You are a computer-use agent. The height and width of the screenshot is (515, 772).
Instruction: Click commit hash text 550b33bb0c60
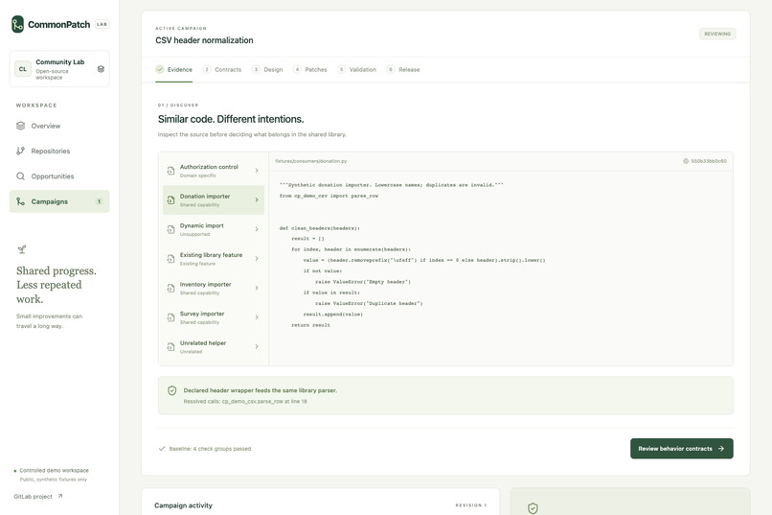tap(709, 161)
